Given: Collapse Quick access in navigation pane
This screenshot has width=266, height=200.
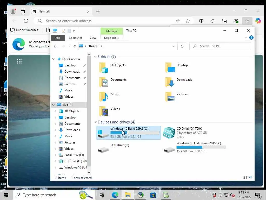Looking at the screenshot, I should coord(54,59).
